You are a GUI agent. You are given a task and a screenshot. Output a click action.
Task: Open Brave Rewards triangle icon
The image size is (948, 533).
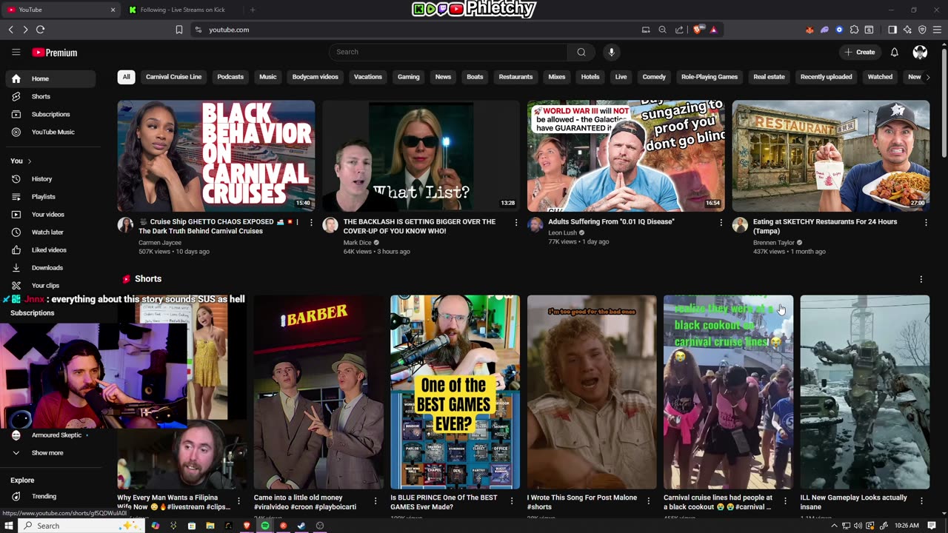point(713,30)
